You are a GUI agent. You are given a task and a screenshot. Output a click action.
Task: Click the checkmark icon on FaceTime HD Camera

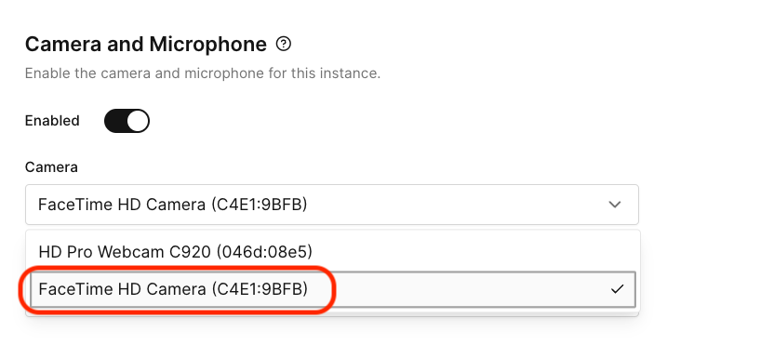point(617,290)
